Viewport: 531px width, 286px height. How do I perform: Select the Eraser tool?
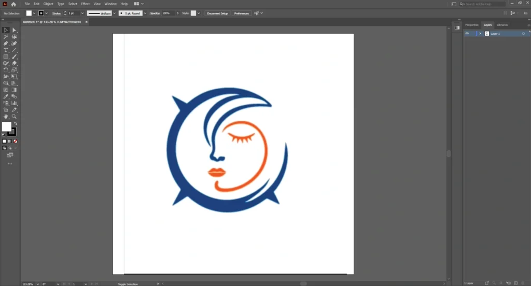click(x=14, y=63)
